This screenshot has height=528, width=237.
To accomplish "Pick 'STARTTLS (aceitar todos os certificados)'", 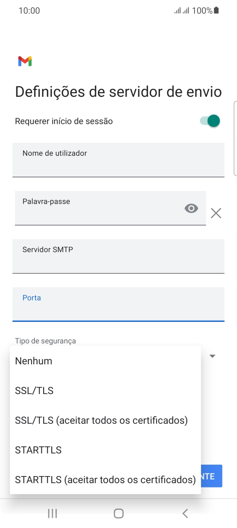I will 105,480.
